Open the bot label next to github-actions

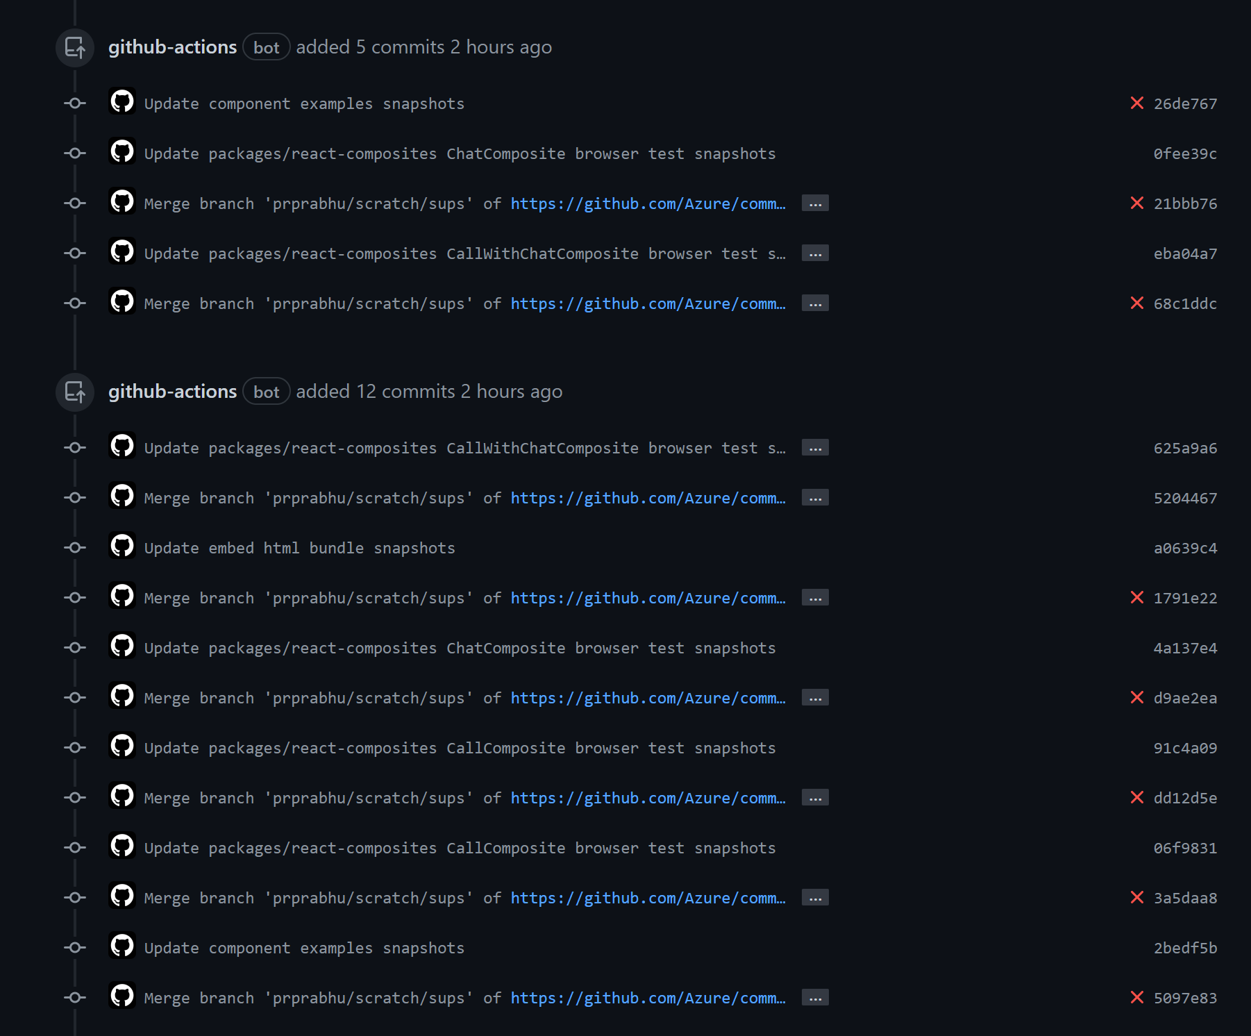click(x=266, y=47)
